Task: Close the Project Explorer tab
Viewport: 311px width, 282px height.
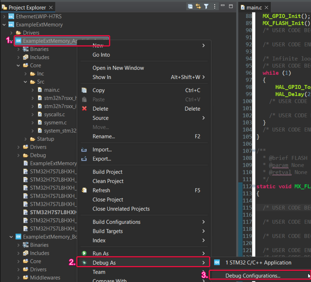Action: 51,7
